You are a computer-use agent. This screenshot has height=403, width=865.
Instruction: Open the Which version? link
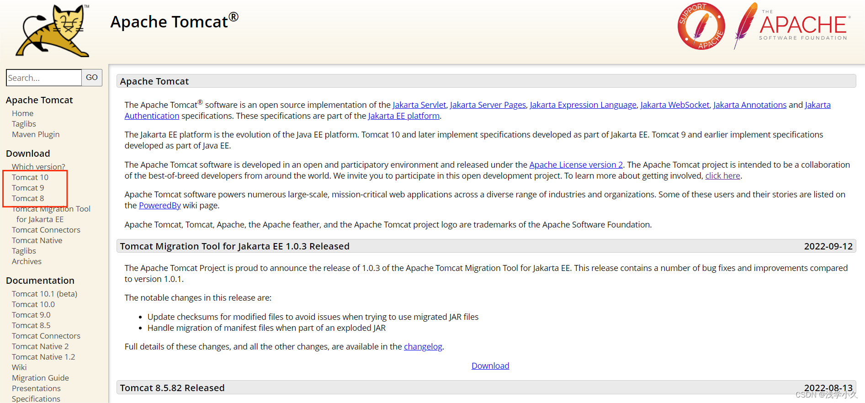pos(38,167)
